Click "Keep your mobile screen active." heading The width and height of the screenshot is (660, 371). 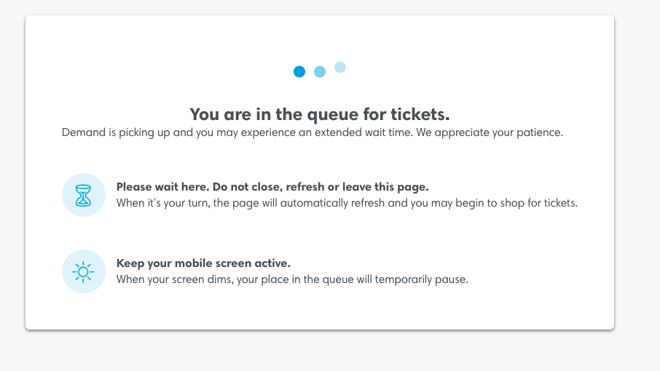203,263
